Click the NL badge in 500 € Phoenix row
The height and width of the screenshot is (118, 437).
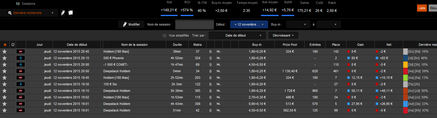coord(218,58)
